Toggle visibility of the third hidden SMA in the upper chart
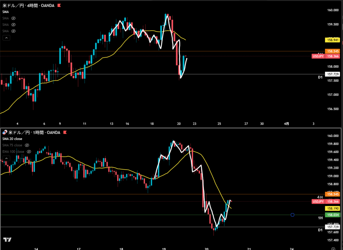 point(14,31)
